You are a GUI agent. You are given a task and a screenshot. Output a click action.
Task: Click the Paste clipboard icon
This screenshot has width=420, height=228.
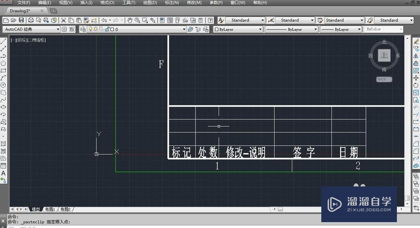[x=79, y=20]
